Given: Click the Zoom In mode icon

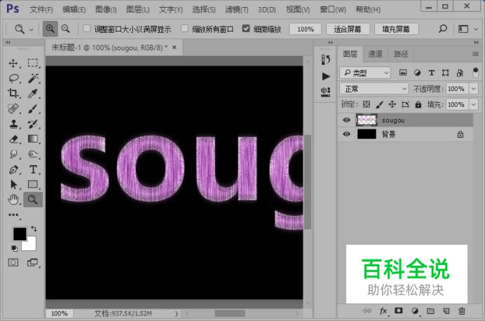Looking at the screenshot, I should 50,29.
